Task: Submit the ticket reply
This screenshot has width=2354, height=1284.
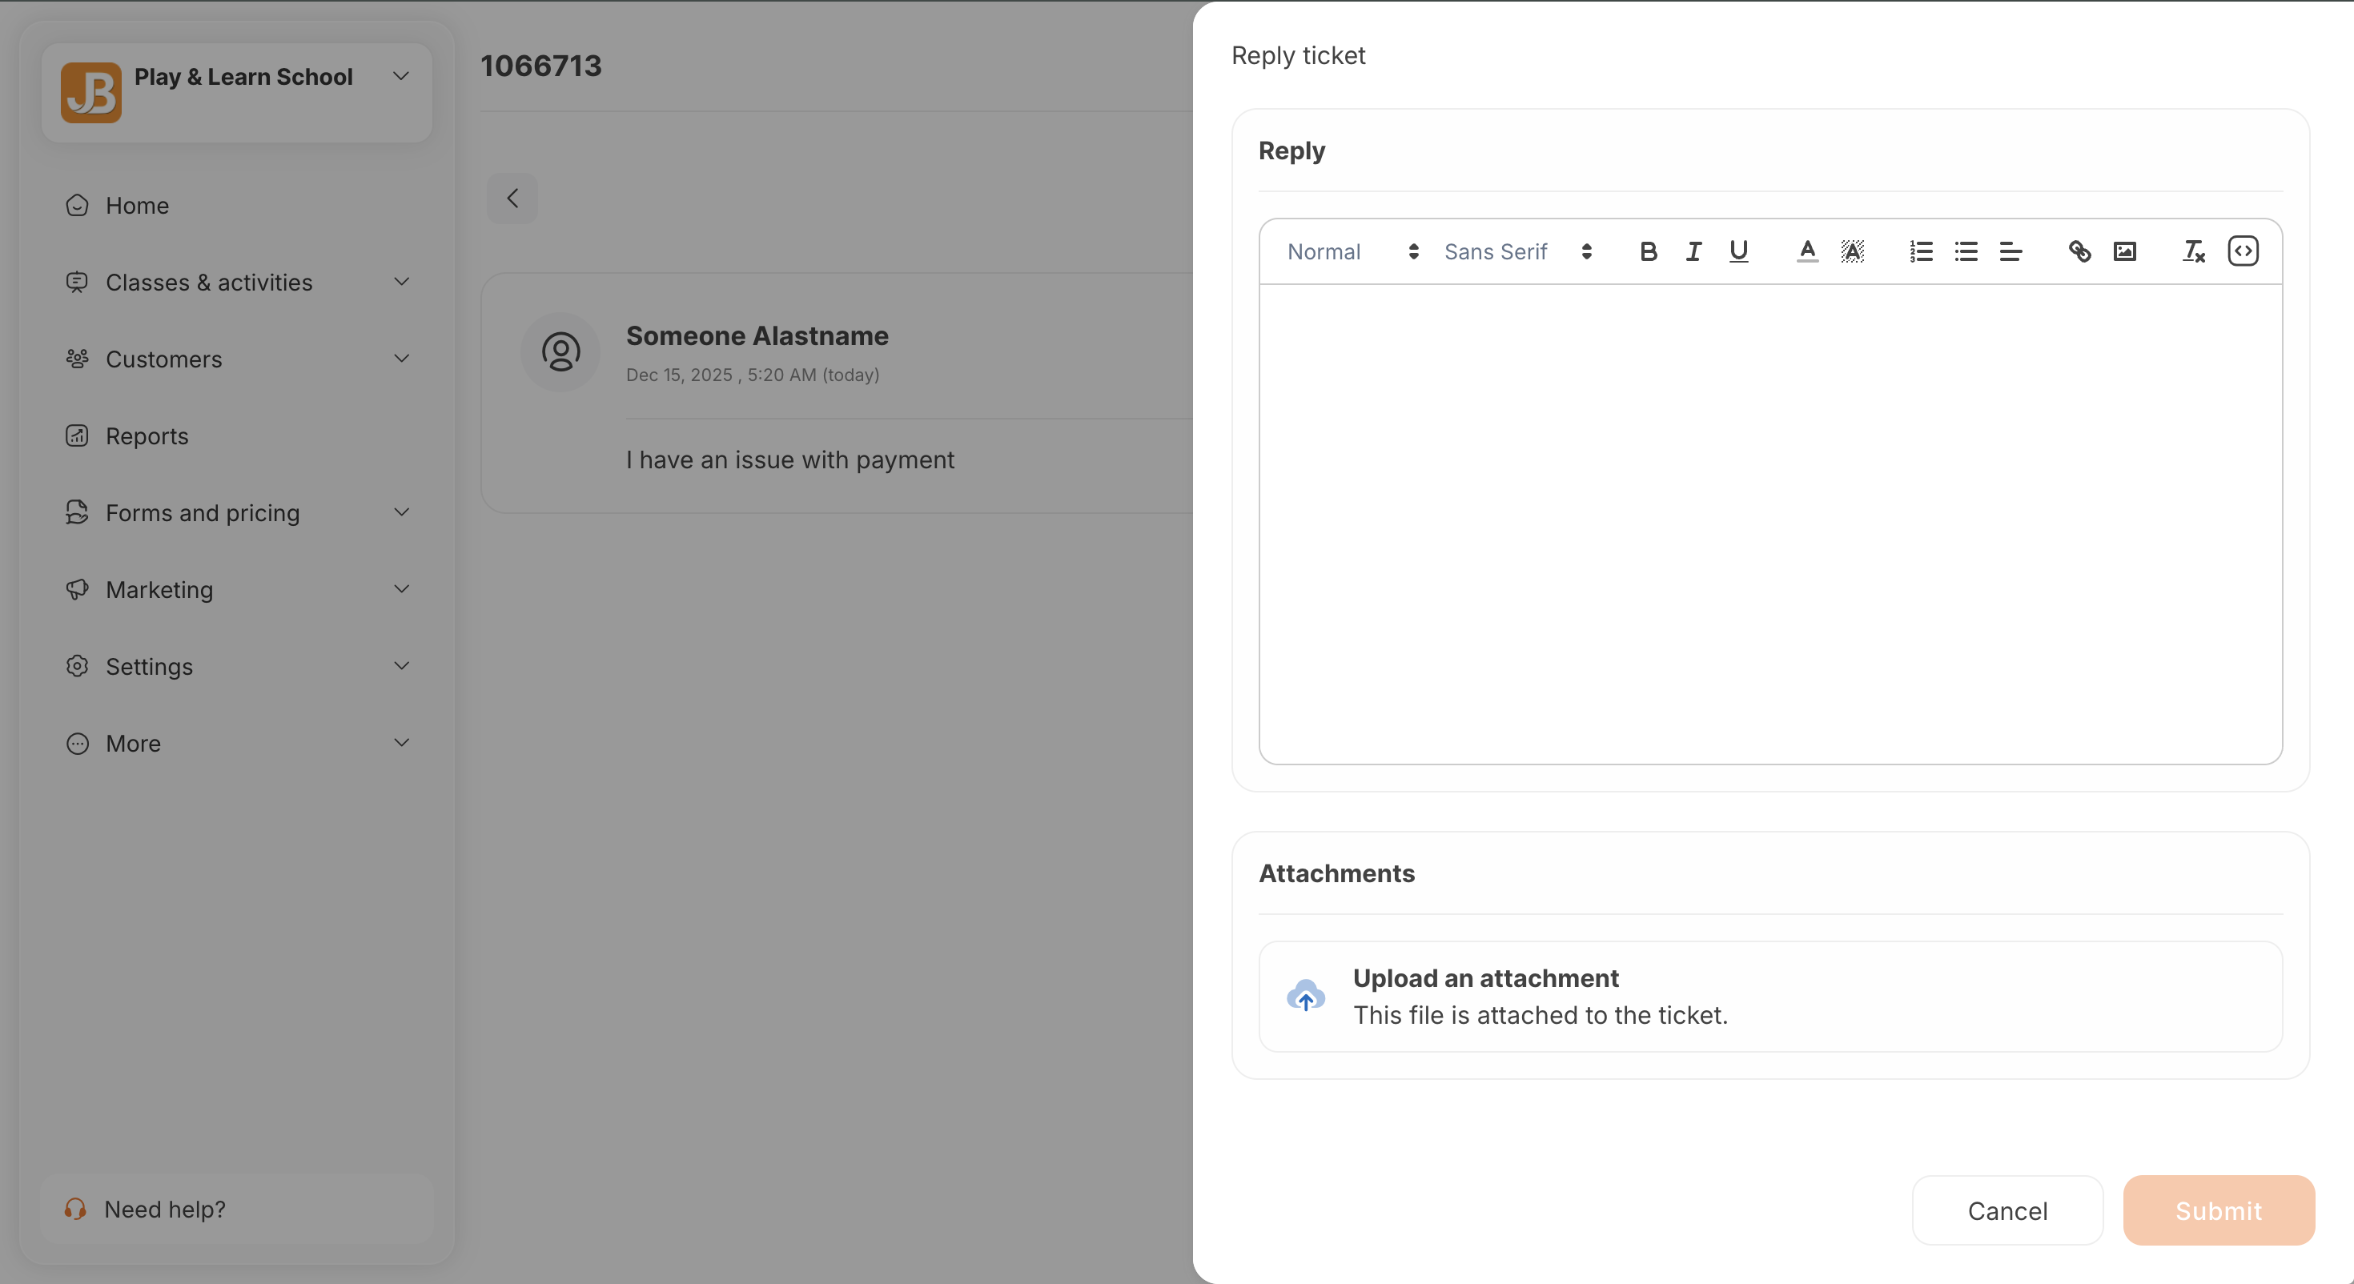Action: point(2218,1210)
